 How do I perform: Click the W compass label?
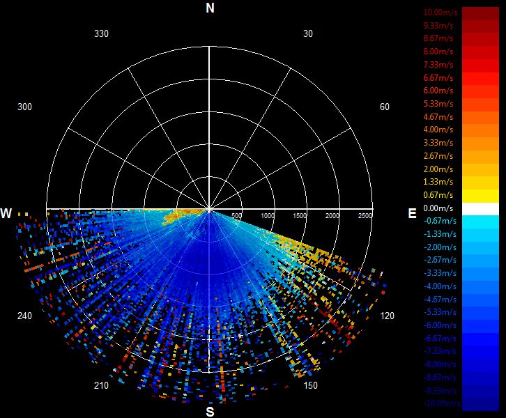click(6, 213)
